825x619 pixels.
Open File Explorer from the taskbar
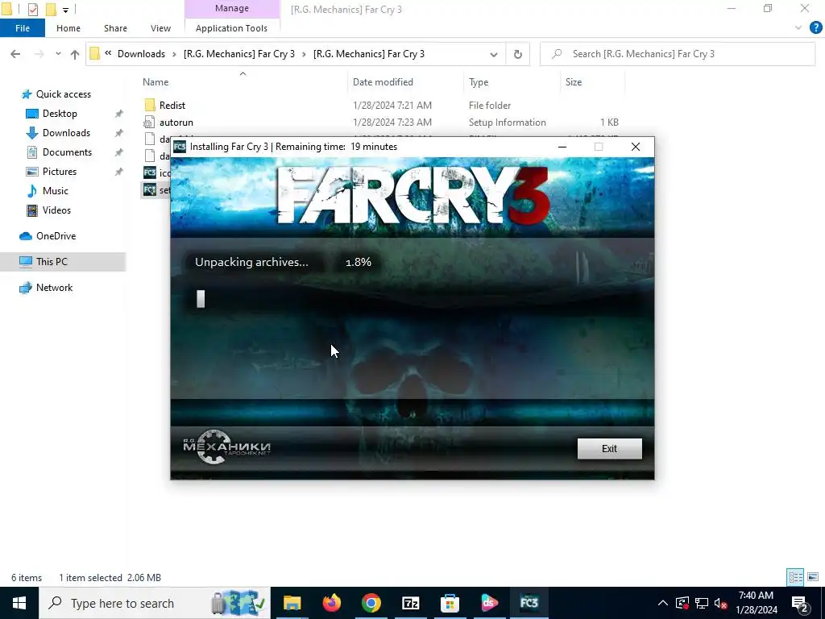pos(292,603)
